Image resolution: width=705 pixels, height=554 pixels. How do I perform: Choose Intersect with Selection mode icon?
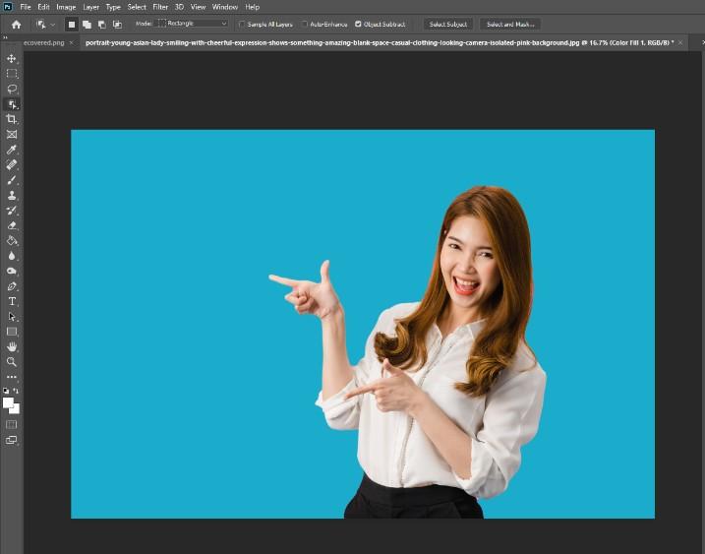pos(117,25)
